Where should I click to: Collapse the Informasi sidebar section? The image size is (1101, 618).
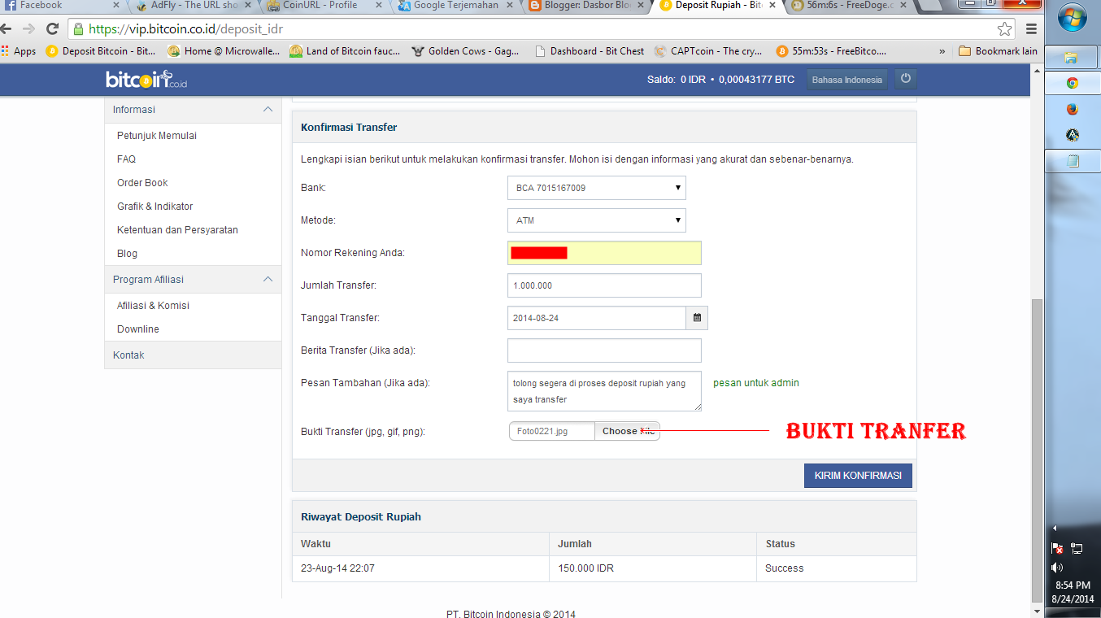267,109
